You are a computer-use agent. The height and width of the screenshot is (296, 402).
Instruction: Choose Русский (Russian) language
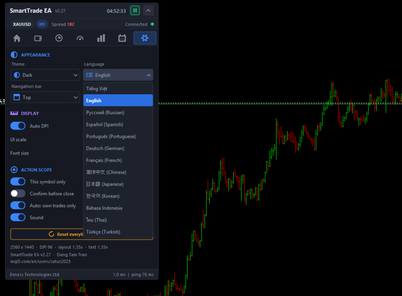[118, 113]
